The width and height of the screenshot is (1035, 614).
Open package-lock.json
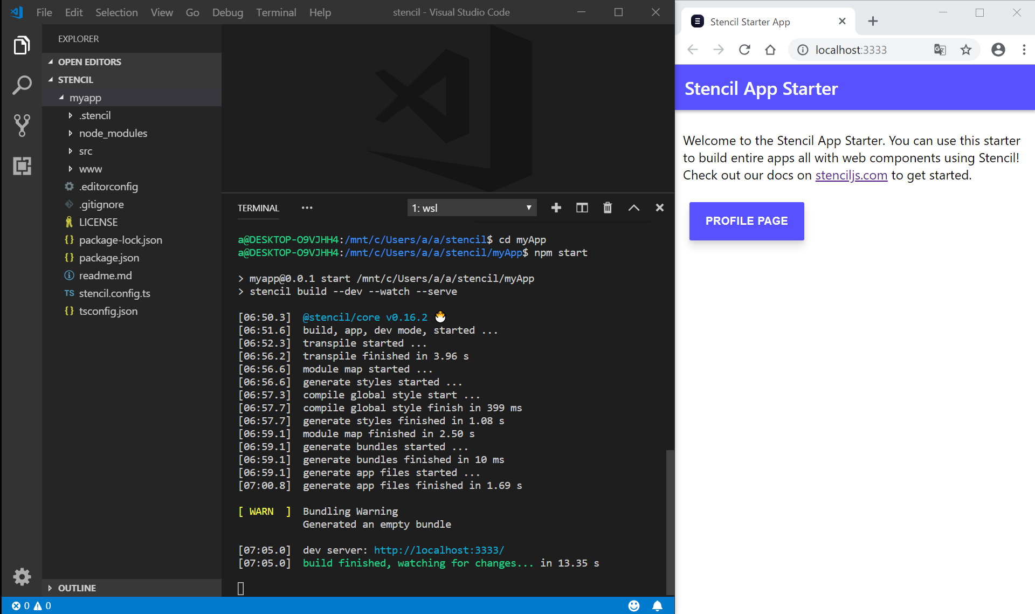click(132, 240)
